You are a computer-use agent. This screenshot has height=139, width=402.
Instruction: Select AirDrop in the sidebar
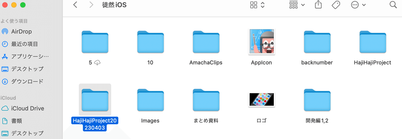click(x=21, y=32)
